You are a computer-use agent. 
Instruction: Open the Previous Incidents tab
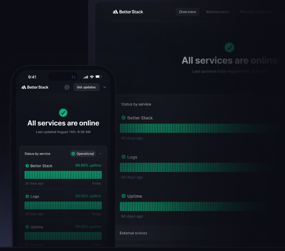pos(256,12)
